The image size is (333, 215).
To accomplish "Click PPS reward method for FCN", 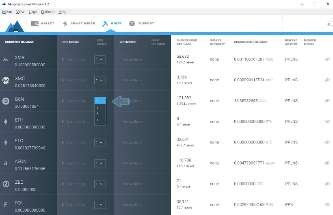I will click(x=289, y=204).
